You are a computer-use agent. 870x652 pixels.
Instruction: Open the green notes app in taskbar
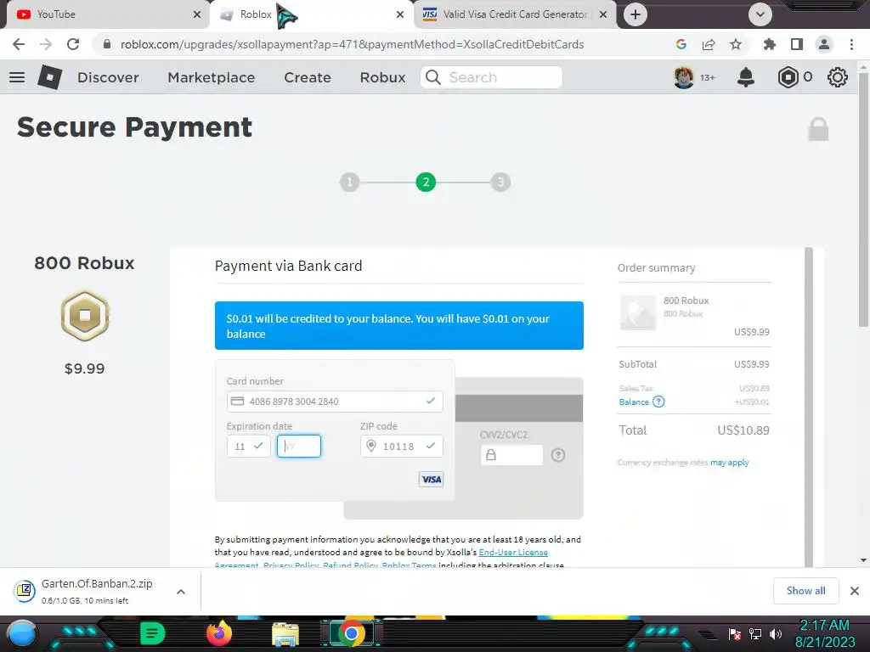pos(153,633)
